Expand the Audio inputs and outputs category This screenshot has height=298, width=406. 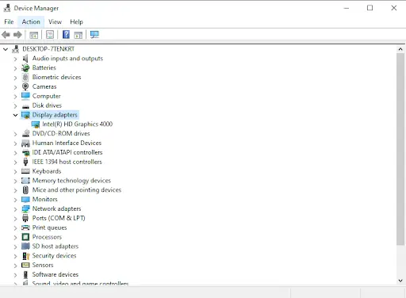click(15, 59)
